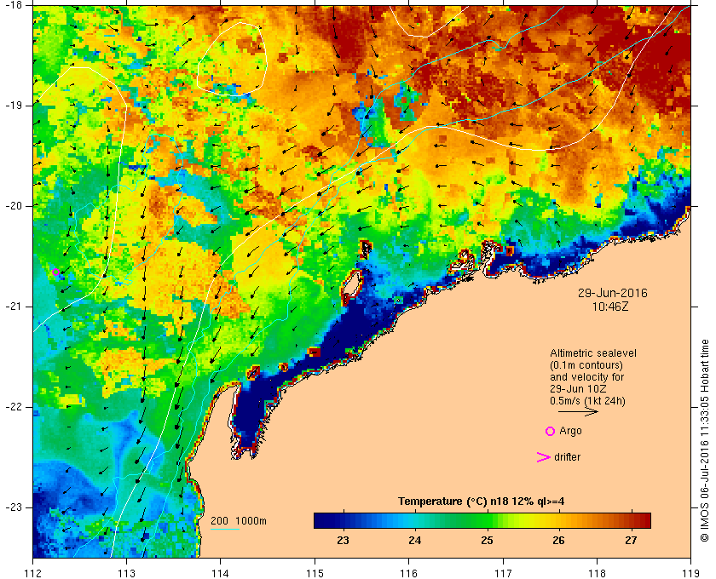
Task: Click the colorbar tick label 26
Action: [558, 541]
